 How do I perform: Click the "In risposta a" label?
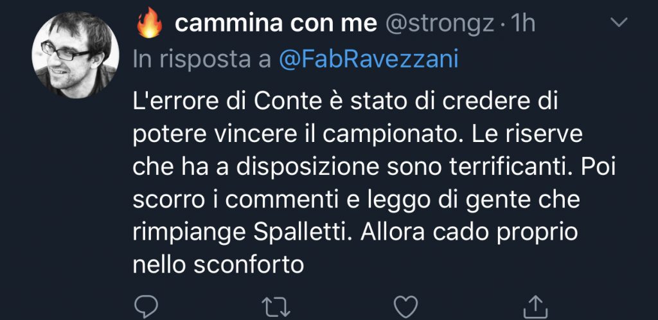tap(202, 59)
